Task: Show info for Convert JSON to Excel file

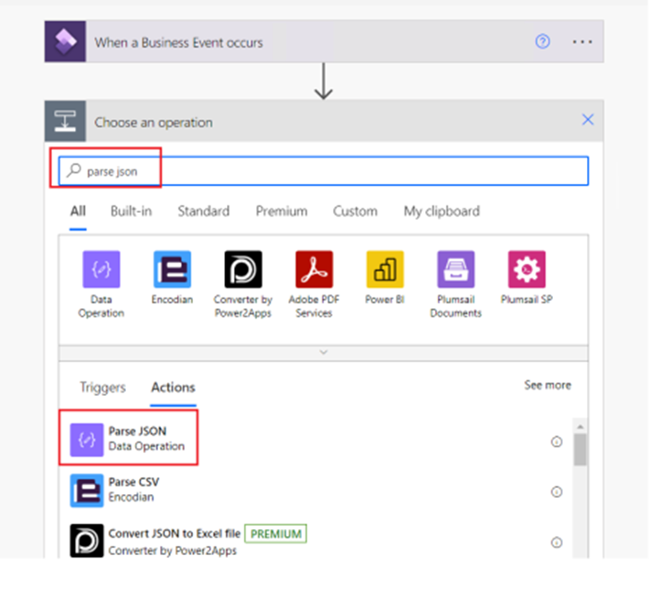Action: pyautogui.click(x=557, y=543)
